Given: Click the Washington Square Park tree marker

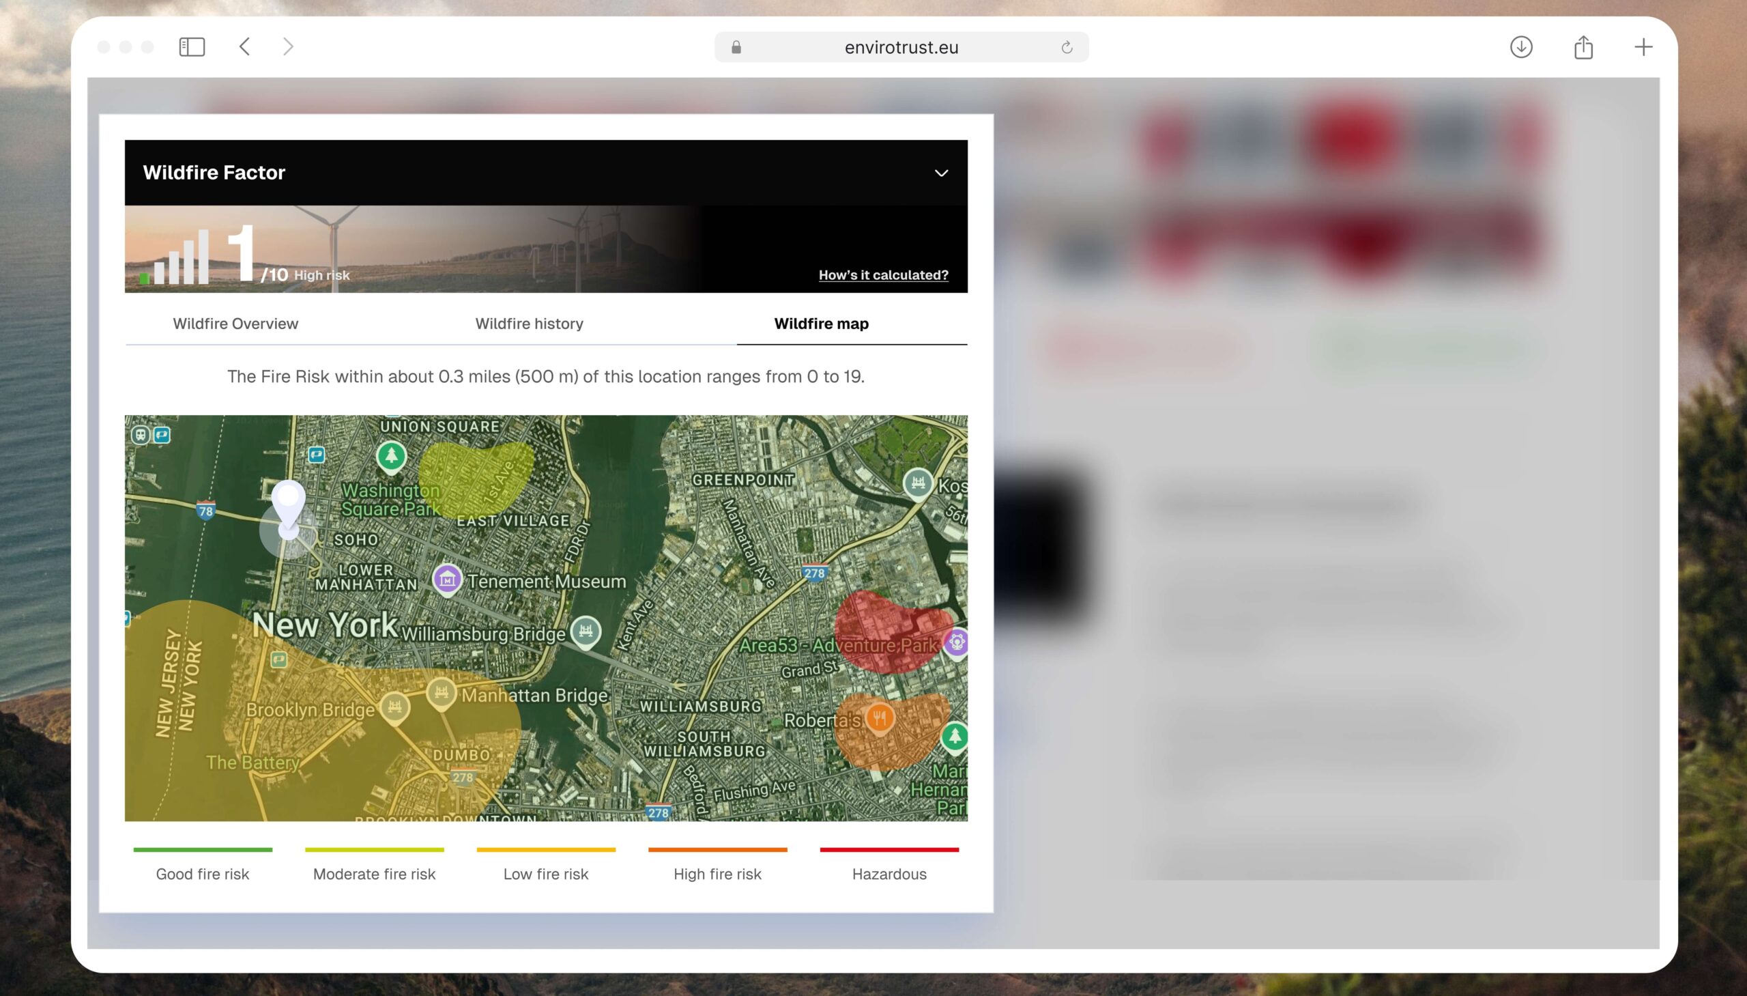Looking at the screenshot, I should (391, 455).
